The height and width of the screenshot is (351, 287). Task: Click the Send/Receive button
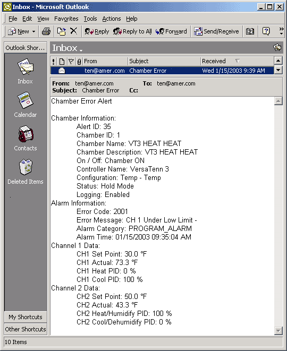tap(216, 31)
